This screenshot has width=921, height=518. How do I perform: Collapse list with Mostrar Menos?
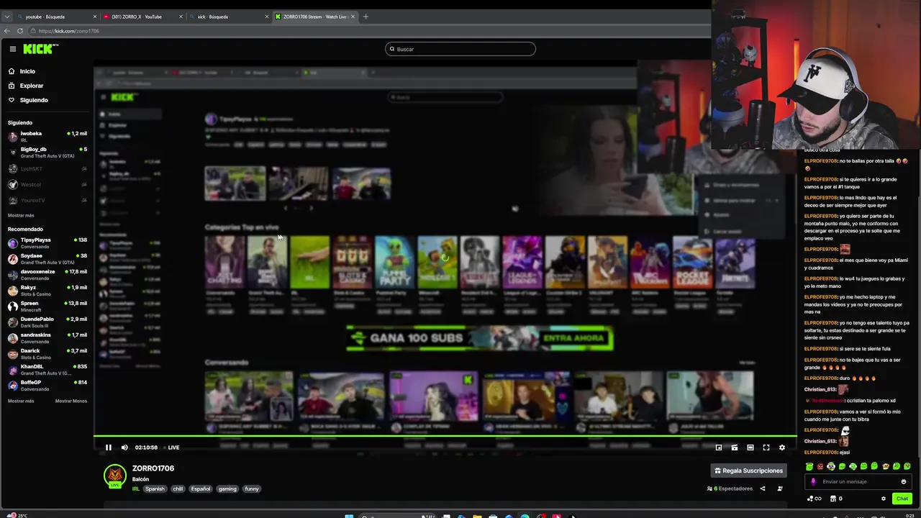click(x=71, y=401)
